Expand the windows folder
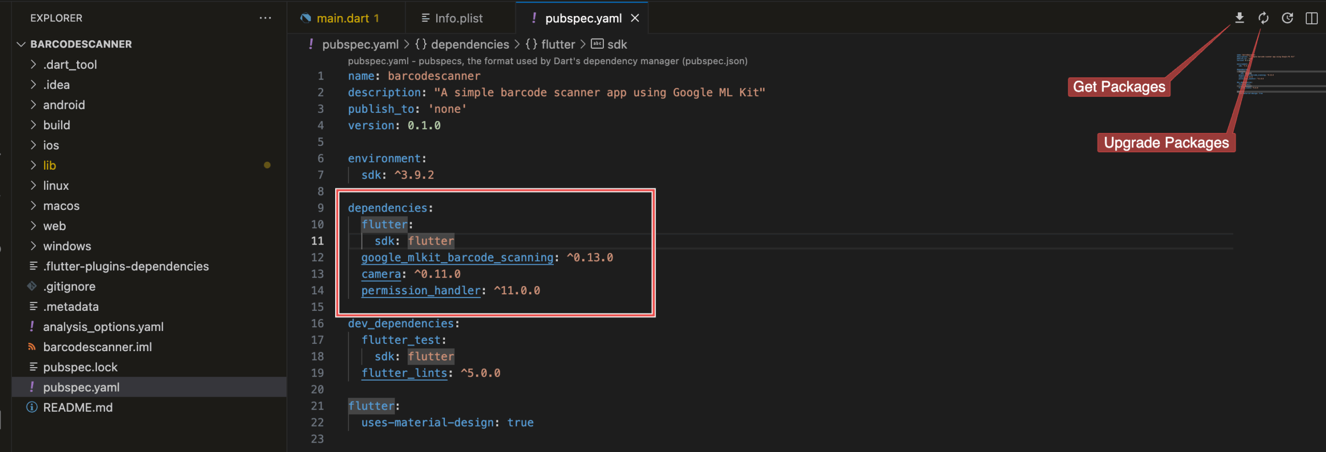1326x452 pixels. (x=149, y=246)
